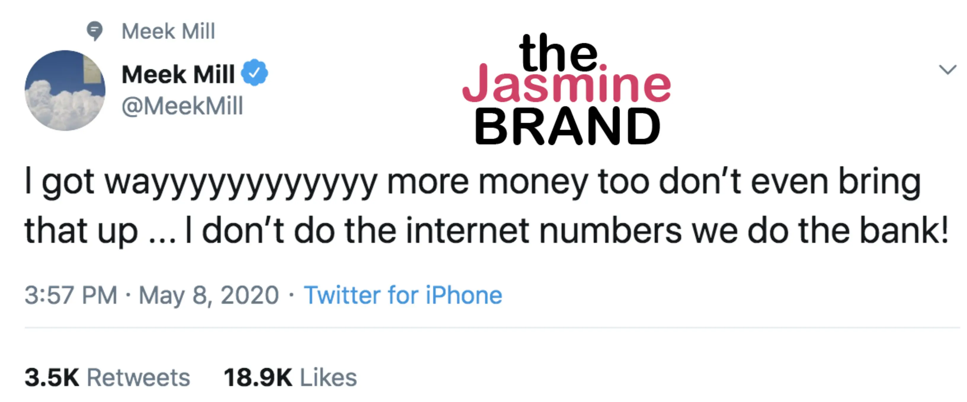The height and width of the screenshot is (402, 967).
Task: Click the May 8, 2020 date
Action: point(209,295)
